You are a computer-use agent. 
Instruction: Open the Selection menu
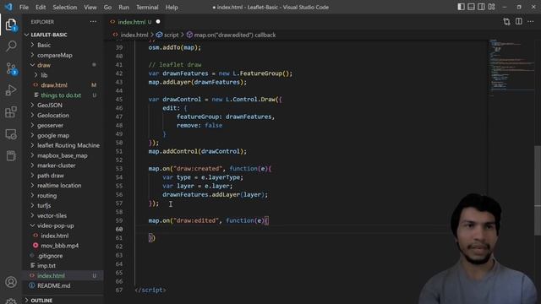pos(65,7)
